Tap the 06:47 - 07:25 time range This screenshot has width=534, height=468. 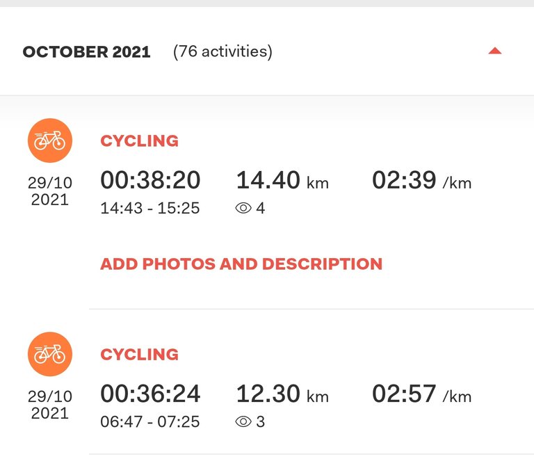150,421
